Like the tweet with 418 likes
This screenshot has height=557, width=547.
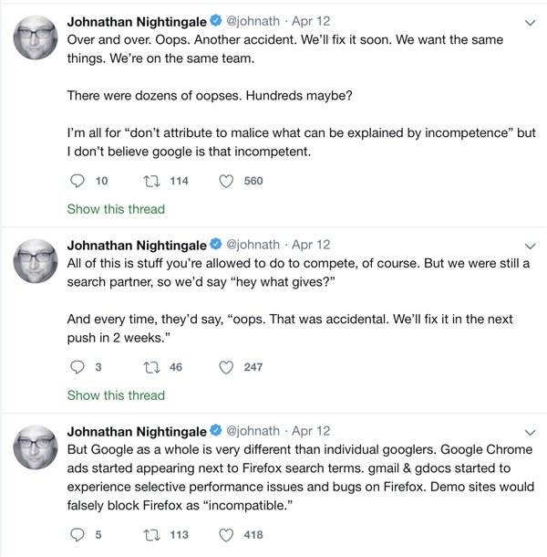(x=226, y=535)
